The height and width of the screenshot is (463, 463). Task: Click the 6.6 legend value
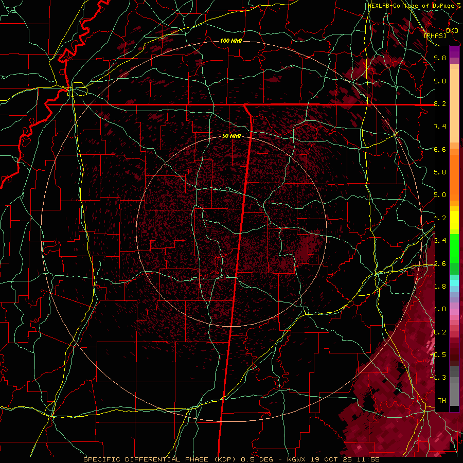[440, 150]
